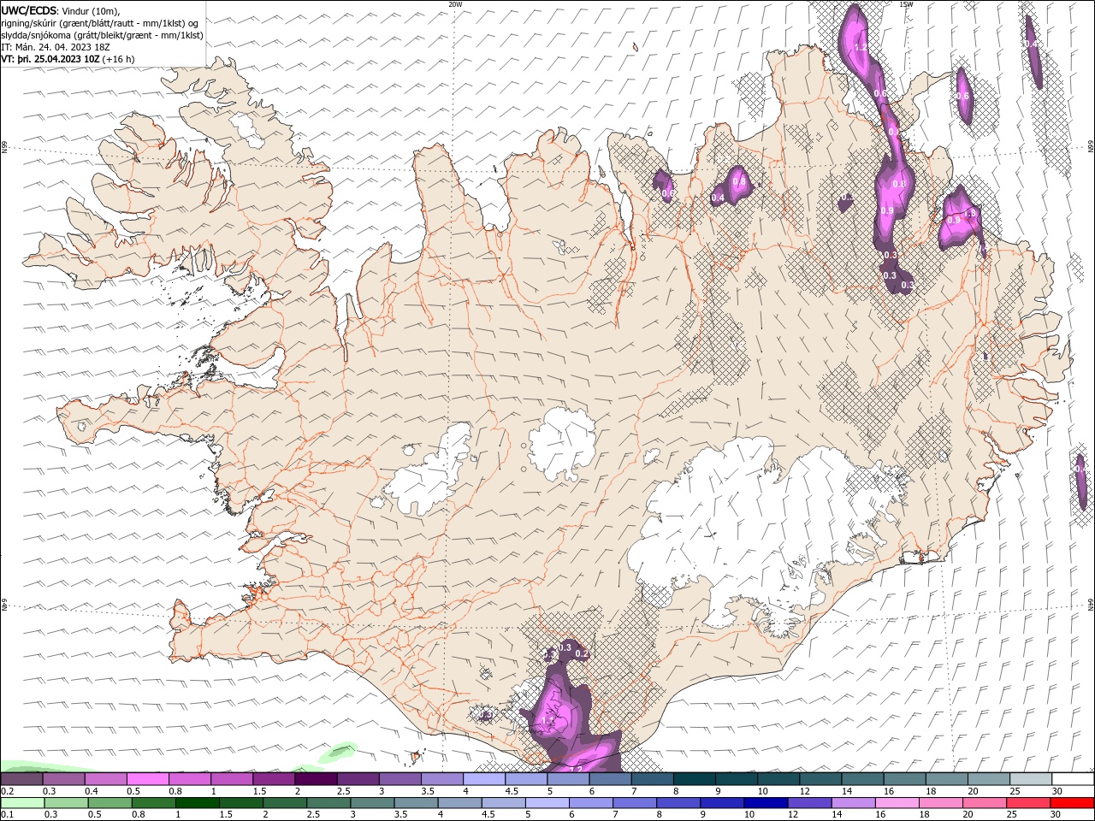Click the 'IT: Mán. 24. 04. 2023 18Z' line

tap(55, 47)
